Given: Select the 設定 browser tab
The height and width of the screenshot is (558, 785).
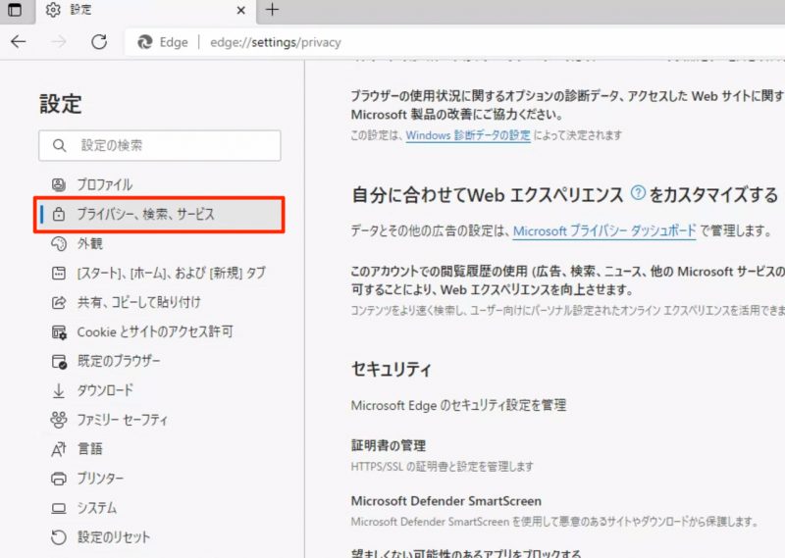Looking at the screenshot, I should [x=145, y=11].
